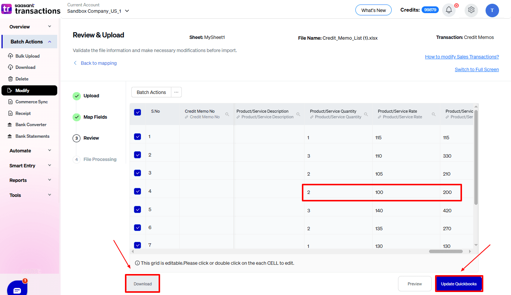Image resolution: width=511 pixels, height=295 pixels.
Task: Open the How to modify Sales Transactions link
Action: point(462,57)
